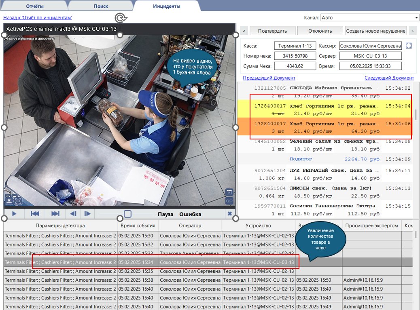The height and width of the screenshot is (310, 420).
Task: Switch to the Отчёты tab
Action: (x=35, y=6)
